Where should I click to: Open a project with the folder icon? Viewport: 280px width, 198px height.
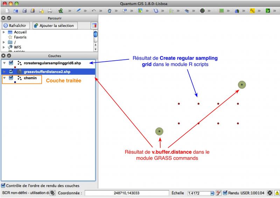point(16,11)
